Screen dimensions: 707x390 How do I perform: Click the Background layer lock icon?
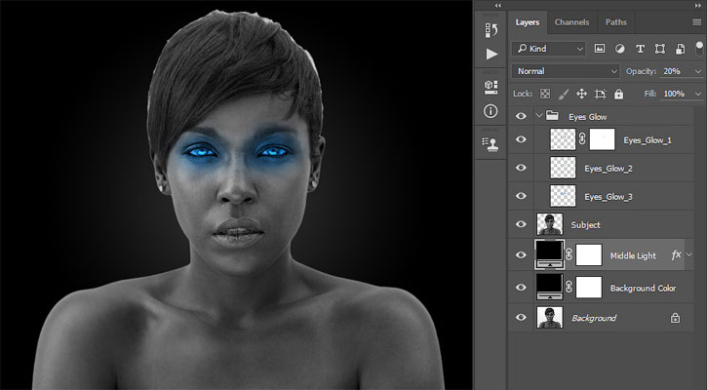pyautogui.click(x=675, y=318)
